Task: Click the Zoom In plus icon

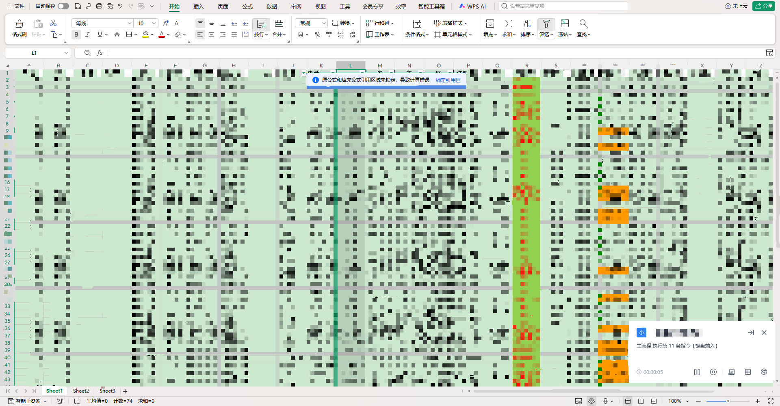Action: pyautogui.click(x=758, y=401)
